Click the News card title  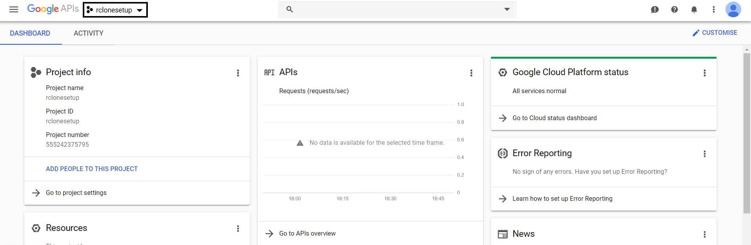pyautogui.click(x=524, y=234)
